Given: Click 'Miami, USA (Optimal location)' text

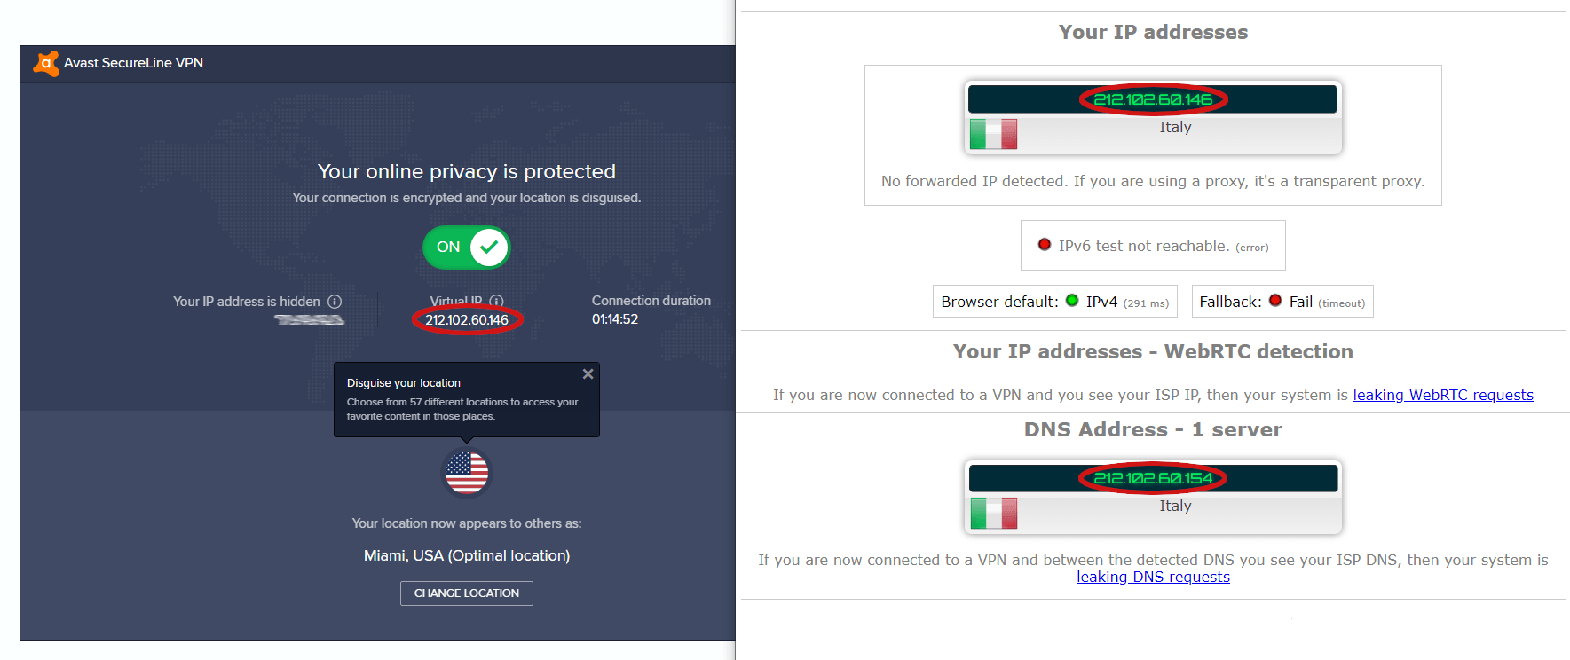Looking at the screenshot, I should pyautogui.click(x=466, y=554).
